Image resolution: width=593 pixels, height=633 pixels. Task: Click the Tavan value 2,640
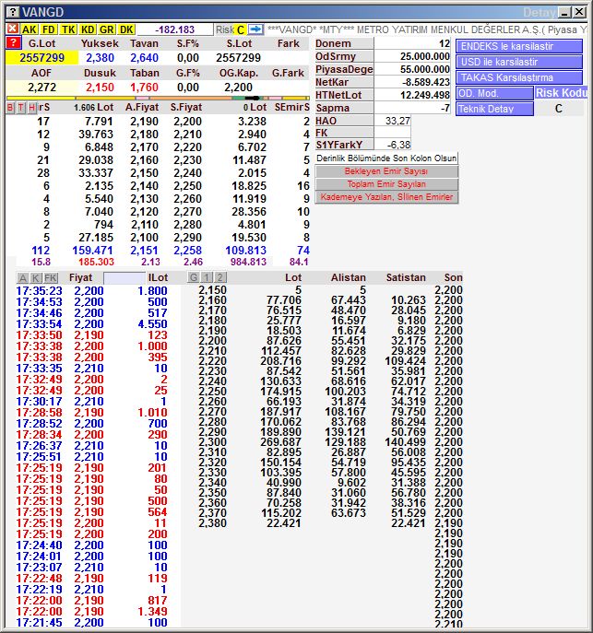(144, 58)
